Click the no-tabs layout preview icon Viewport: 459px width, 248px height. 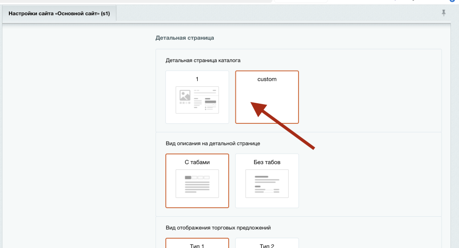(267, 184)
